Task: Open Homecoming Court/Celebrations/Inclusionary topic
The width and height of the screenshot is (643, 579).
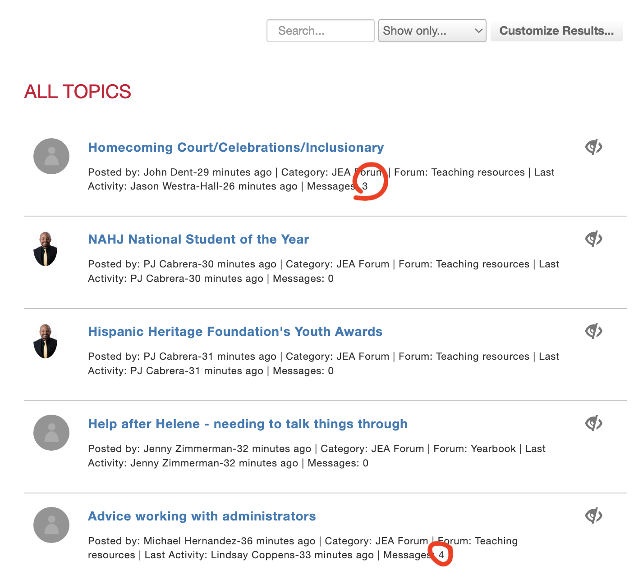Action: pos(236,148)
